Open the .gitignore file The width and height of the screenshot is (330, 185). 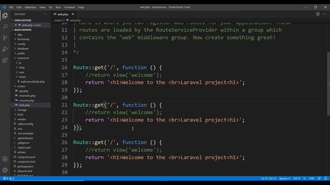pos(23,143)
